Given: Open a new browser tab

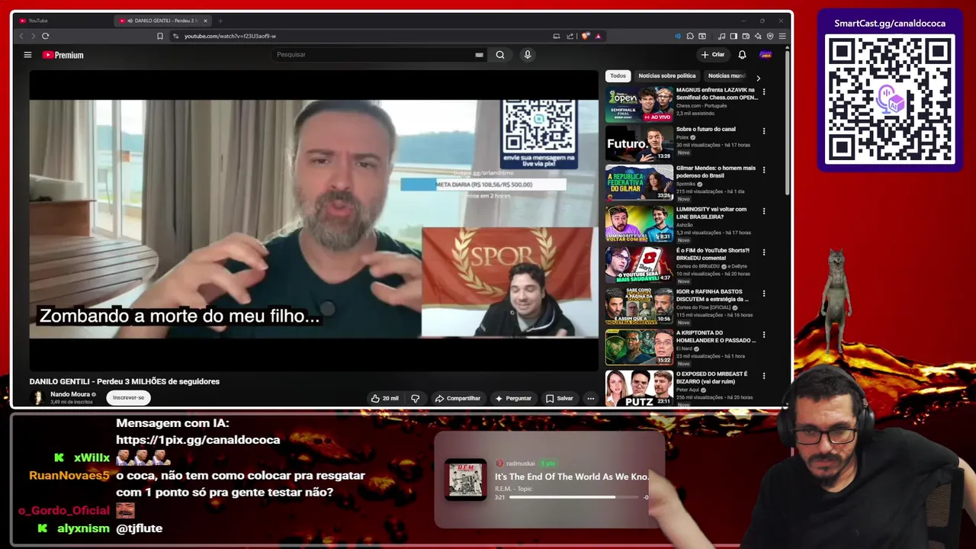Looking at the screenshot, I should coord(220,21).
